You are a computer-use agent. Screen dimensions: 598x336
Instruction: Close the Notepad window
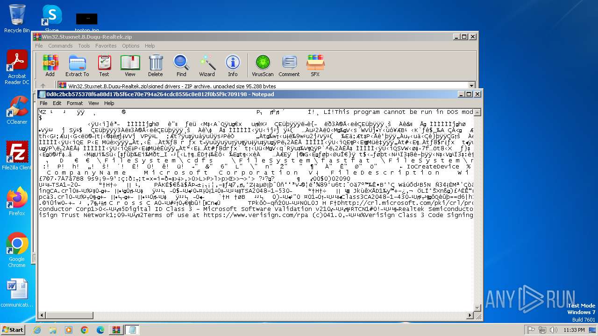point(477,94)
